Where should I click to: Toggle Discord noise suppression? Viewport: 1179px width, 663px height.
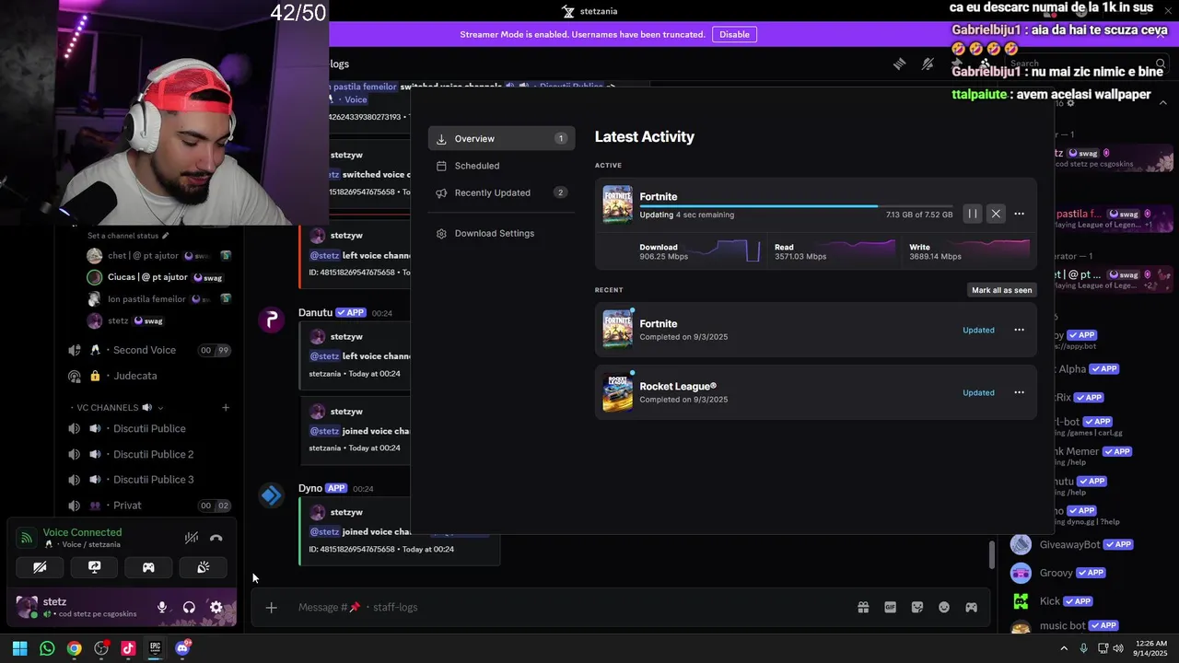191,538
